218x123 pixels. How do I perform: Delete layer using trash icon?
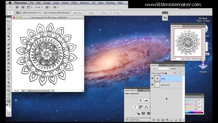[180, 120]
